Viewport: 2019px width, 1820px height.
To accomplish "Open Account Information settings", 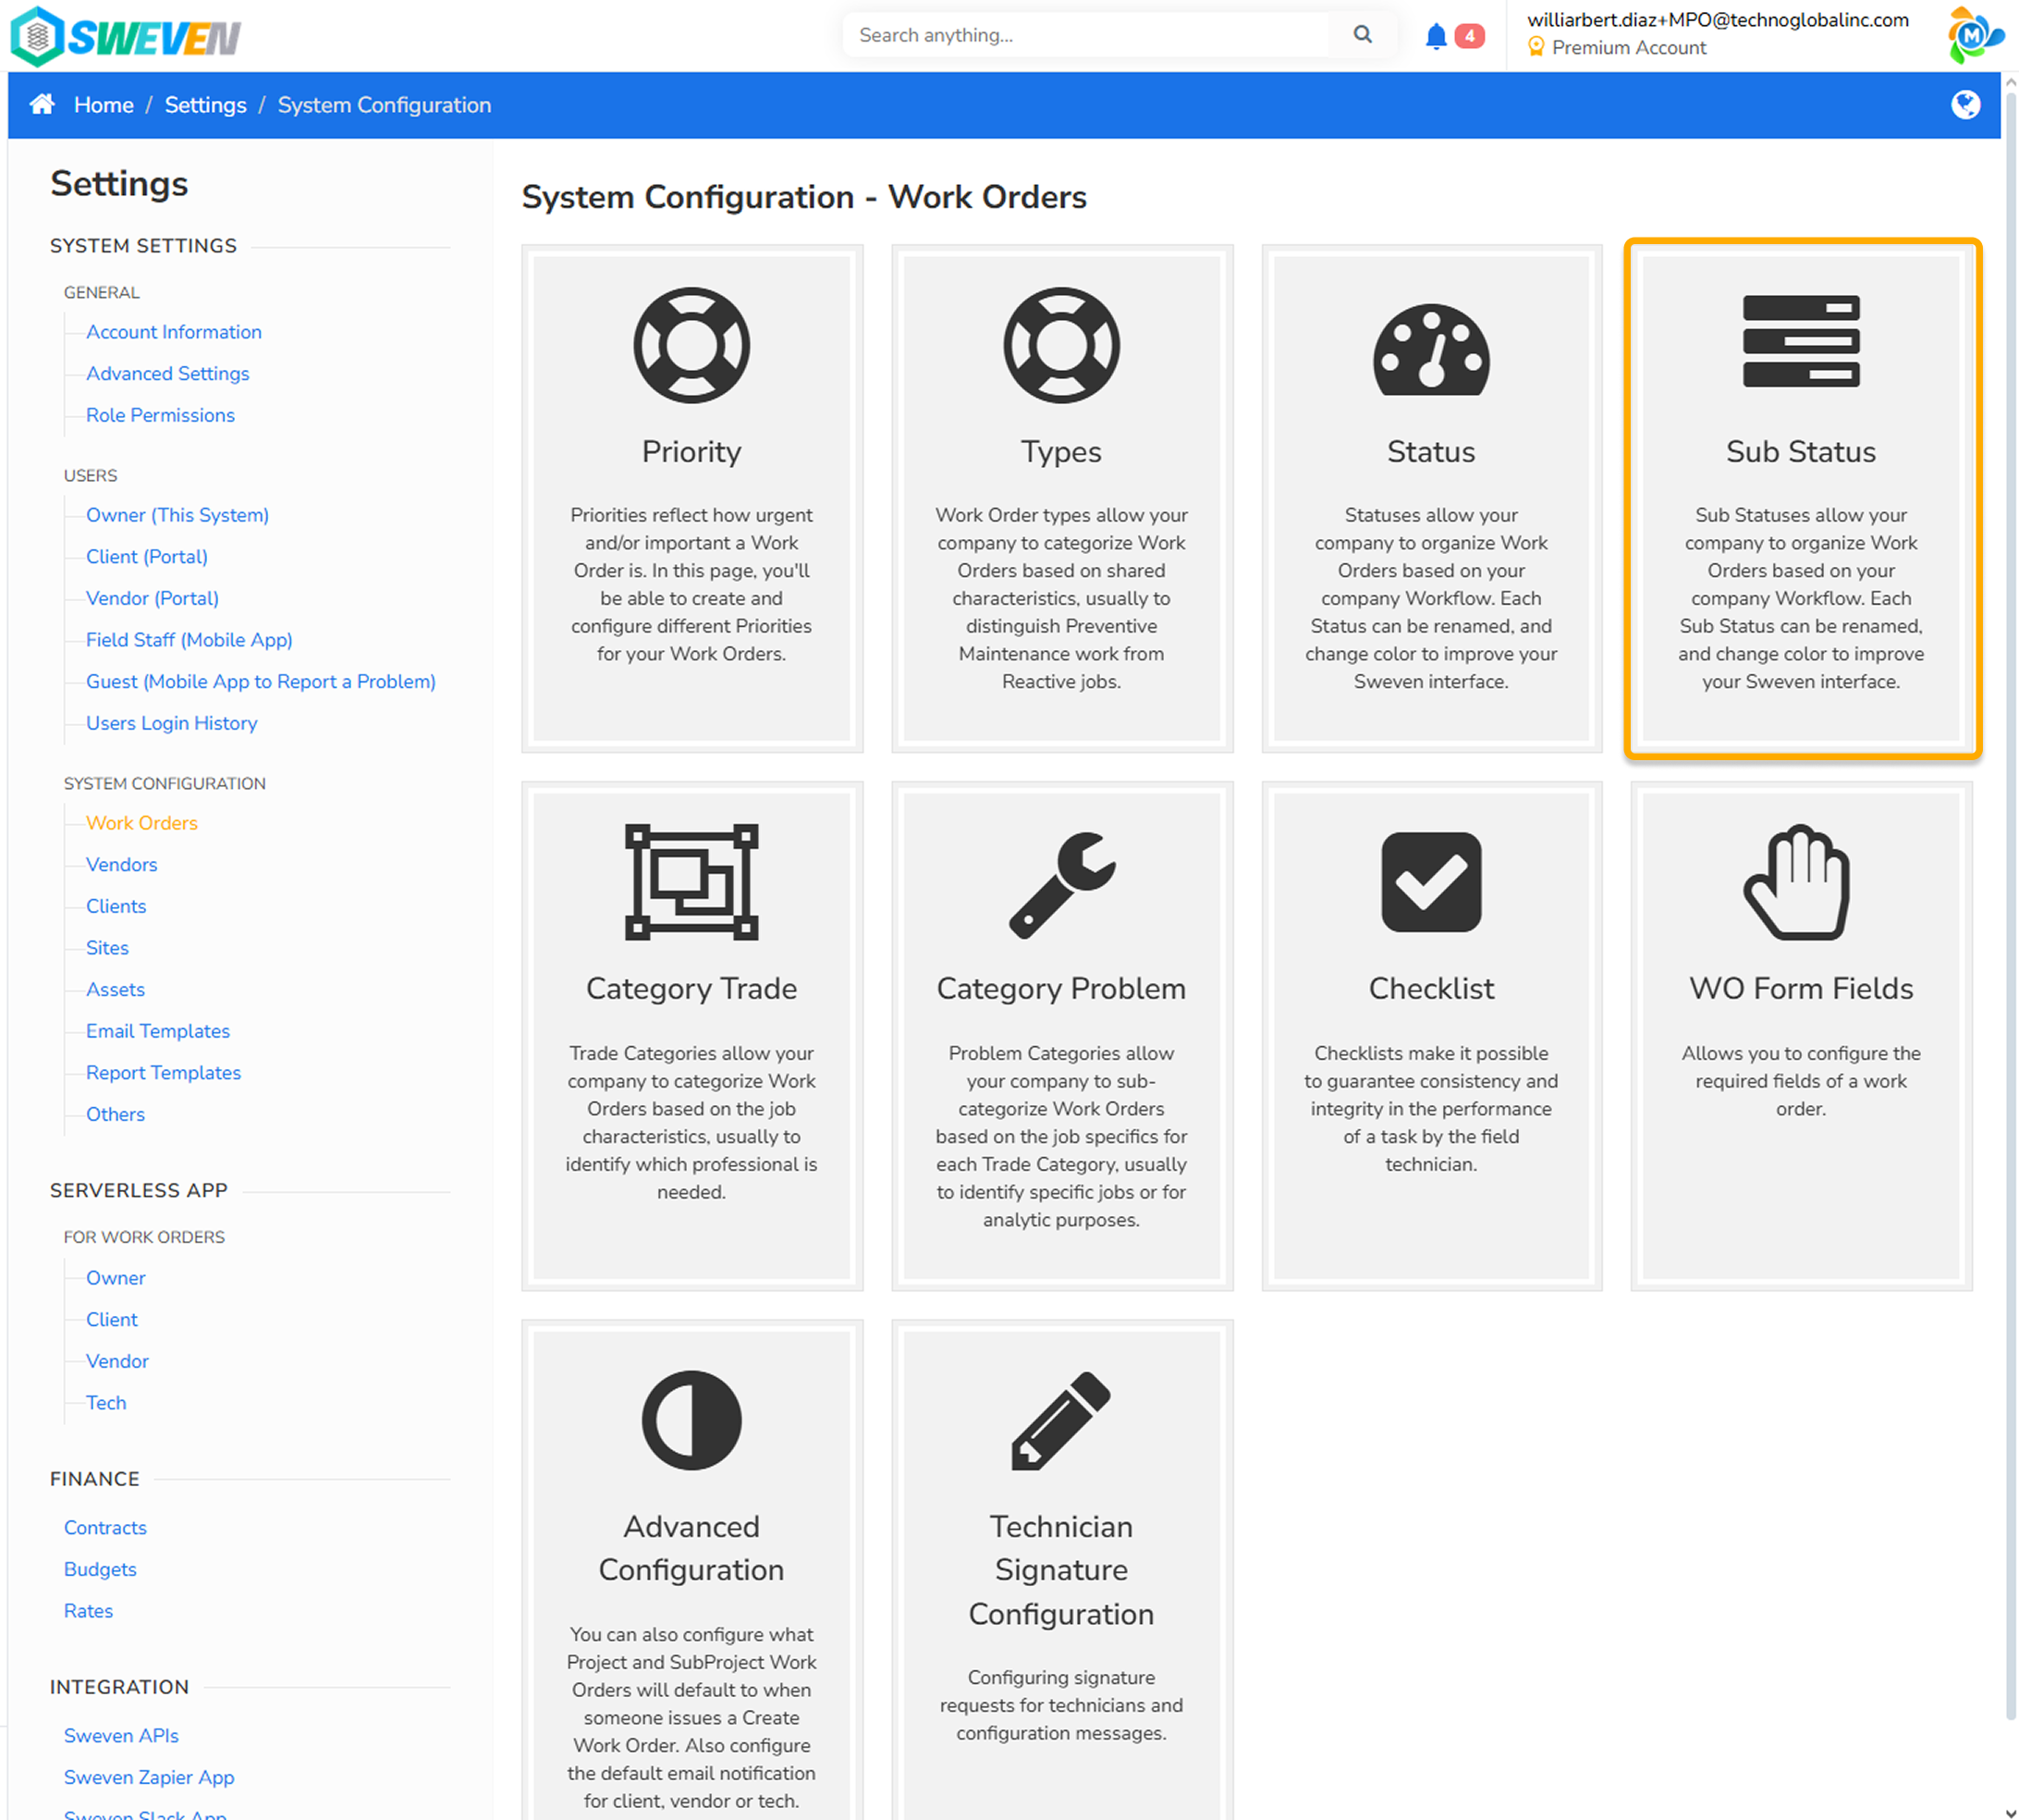I will coord(174,332).
